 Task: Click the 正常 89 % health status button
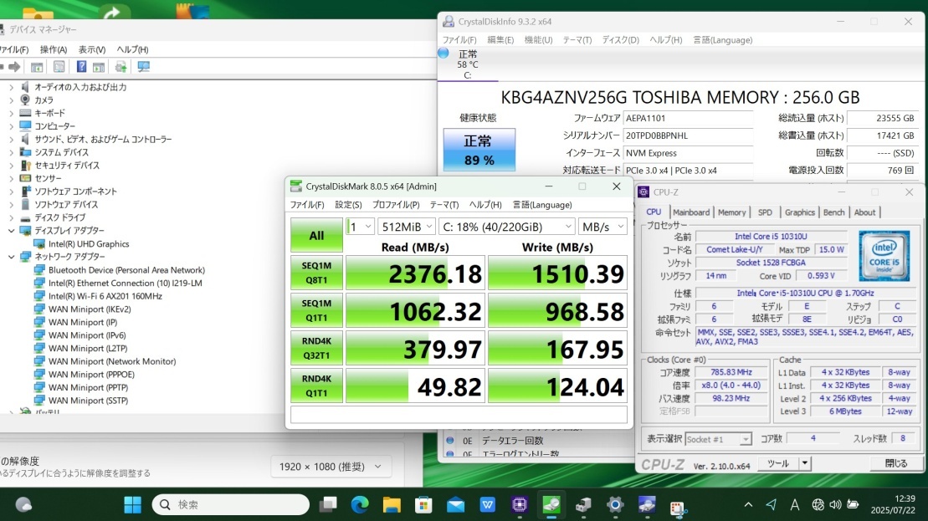tap(479, 151)
